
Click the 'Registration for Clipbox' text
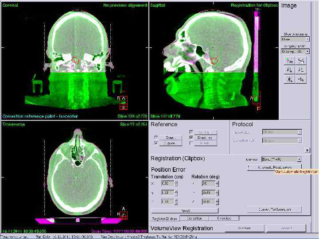pyautogui.click(x=254, y=5)
